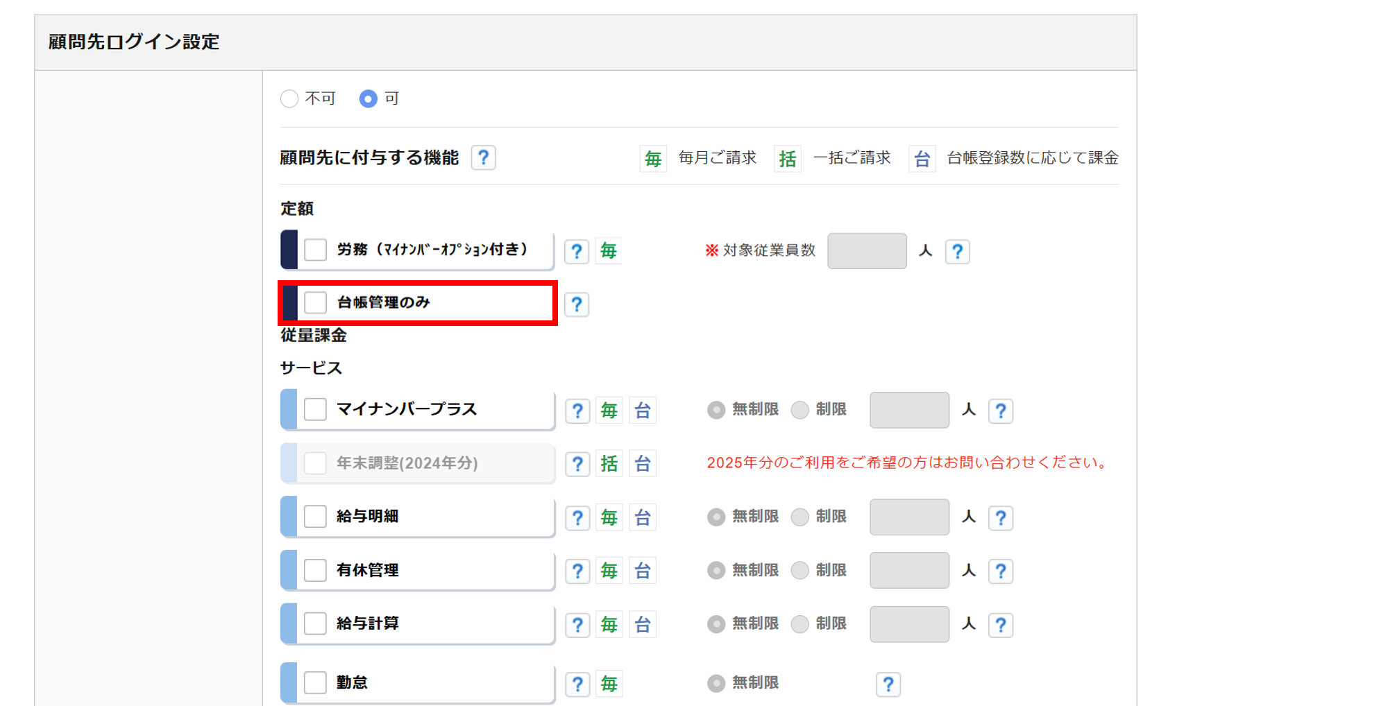
Task: Choose 制限 radio in 給与明細 row
Action: tap(800, 517)
